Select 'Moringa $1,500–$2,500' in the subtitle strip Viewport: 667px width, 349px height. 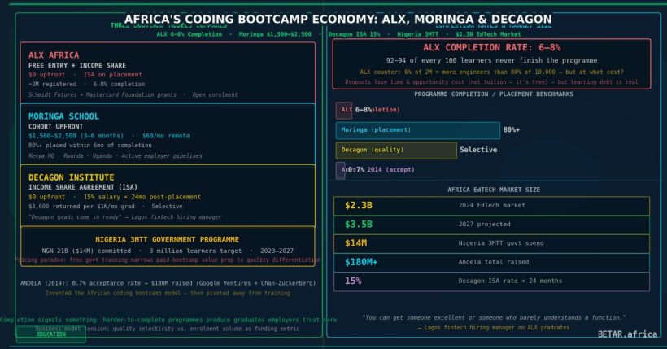pyautogui.click(x=275, y=34)
